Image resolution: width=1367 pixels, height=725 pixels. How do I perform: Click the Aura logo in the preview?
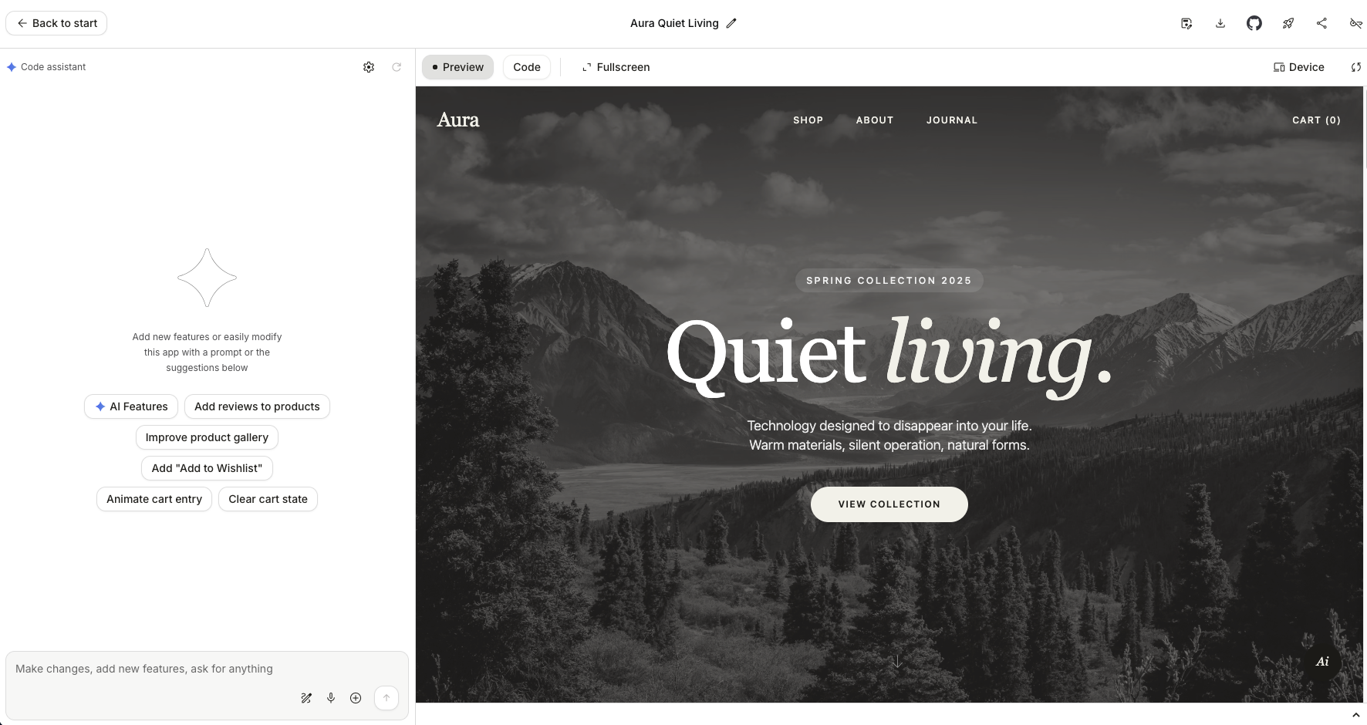coord(458,120)
